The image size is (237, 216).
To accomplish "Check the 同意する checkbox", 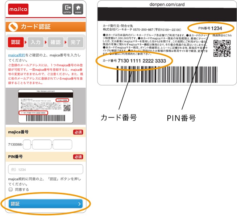I will tap(11, 189).
